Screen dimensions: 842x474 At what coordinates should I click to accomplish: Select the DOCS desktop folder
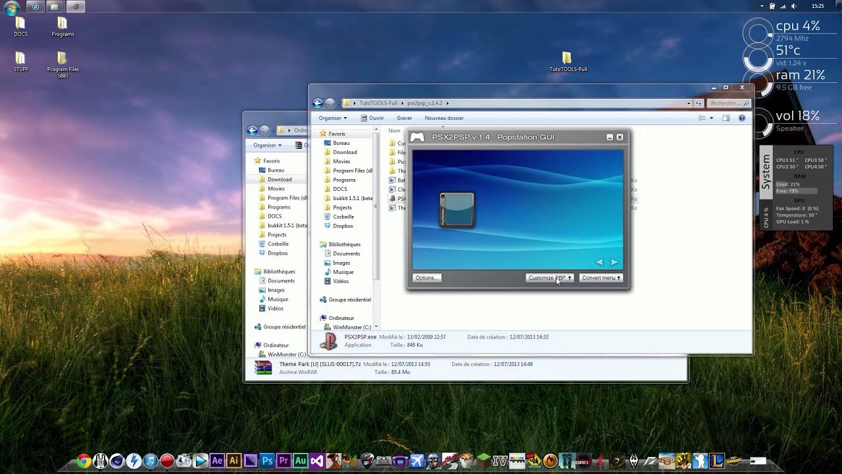(x=20, y=27)
